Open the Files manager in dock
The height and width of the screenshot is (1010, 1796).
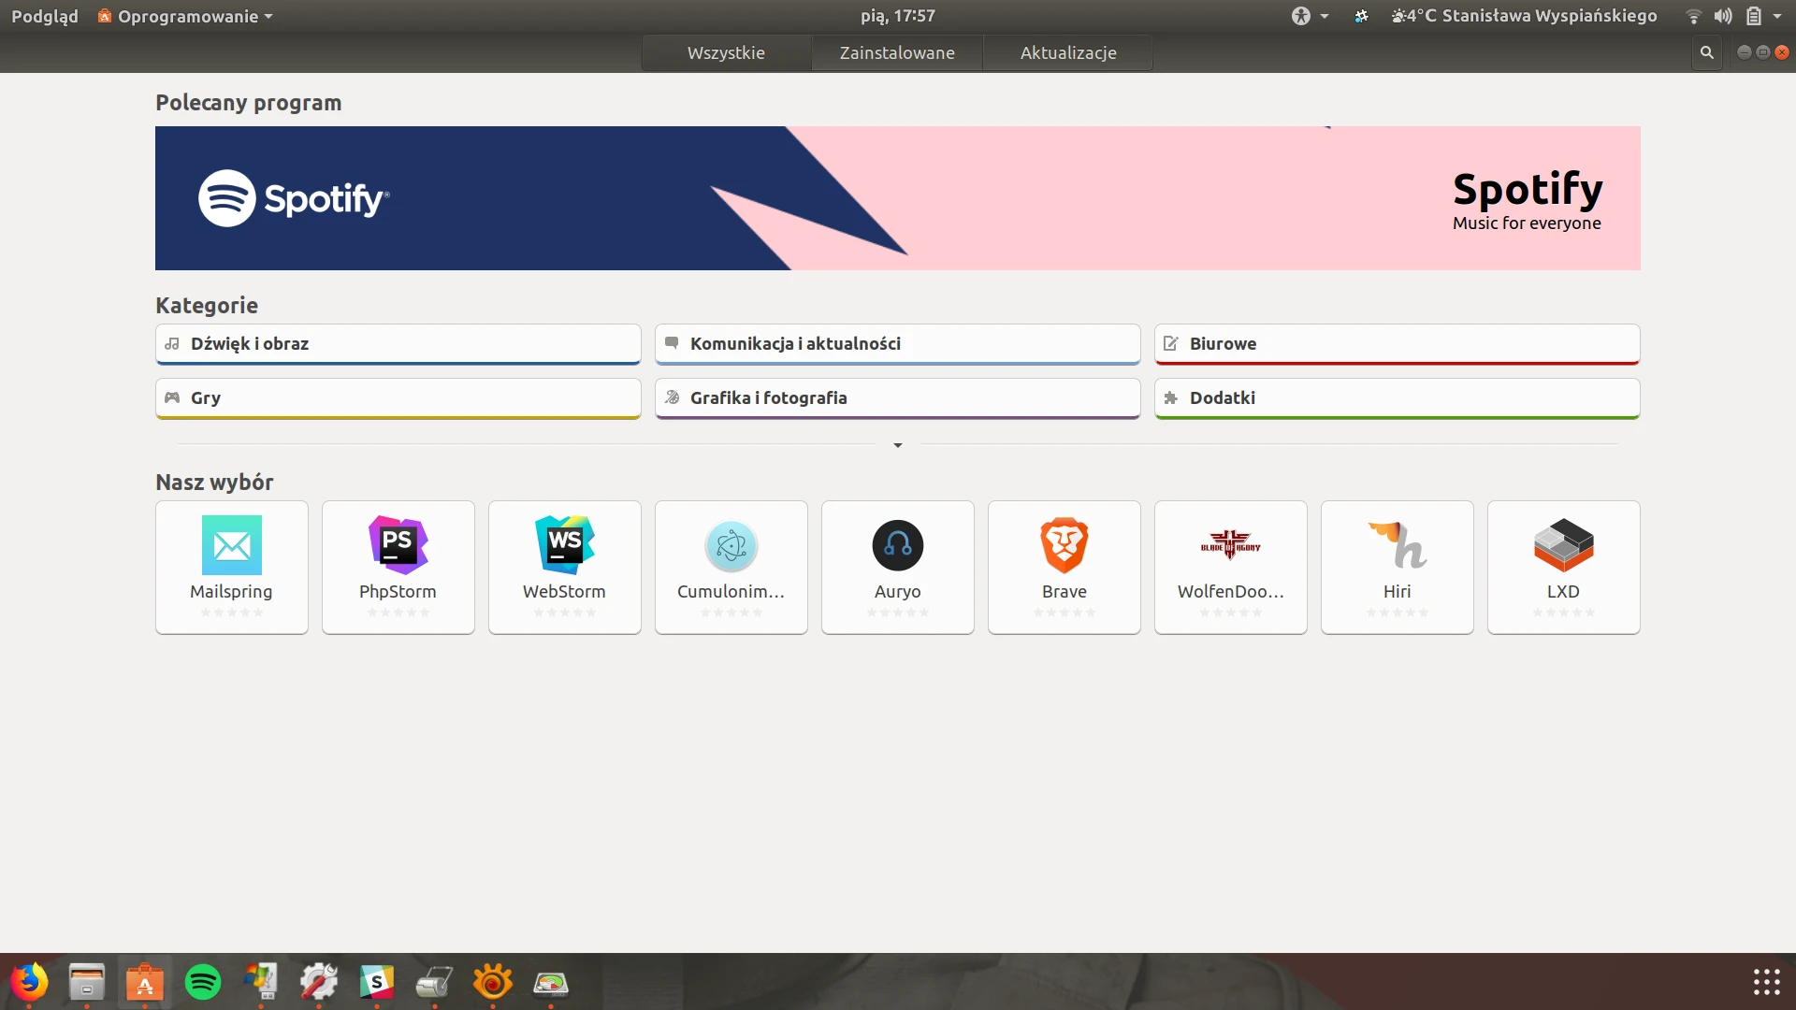87,982
